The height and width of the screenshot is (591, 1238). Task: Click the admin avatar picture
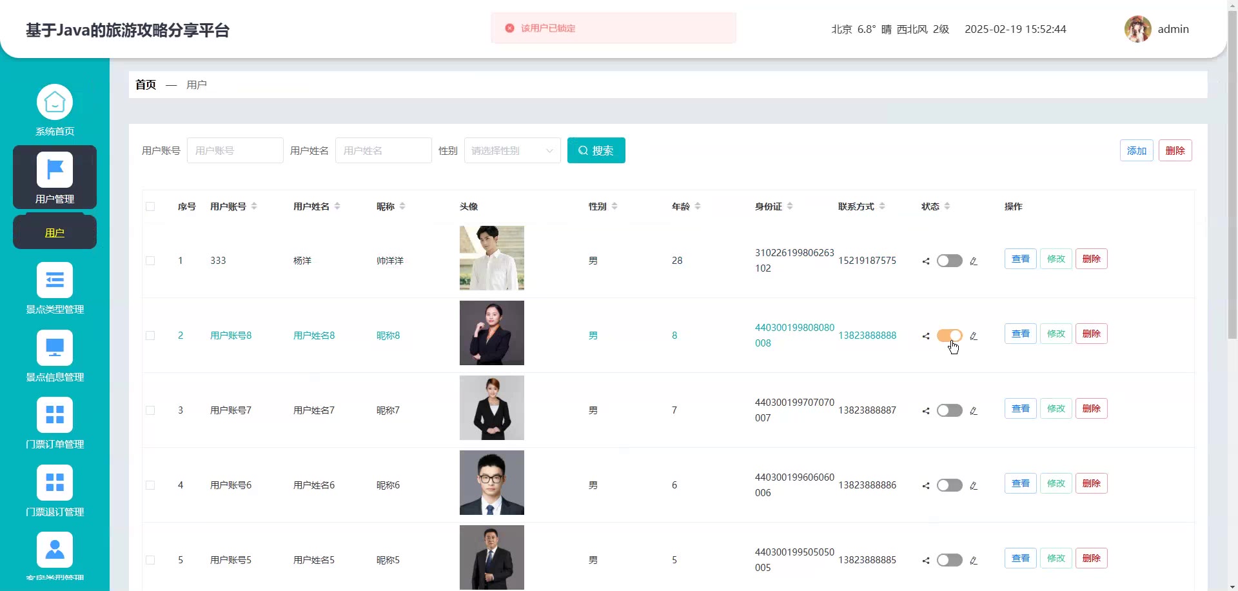[x=1138, y=29]
